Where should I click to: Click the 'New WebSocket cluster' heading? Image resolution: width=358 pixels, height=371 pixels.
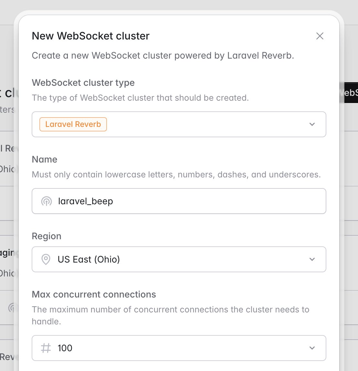click(x=91, y=36)
